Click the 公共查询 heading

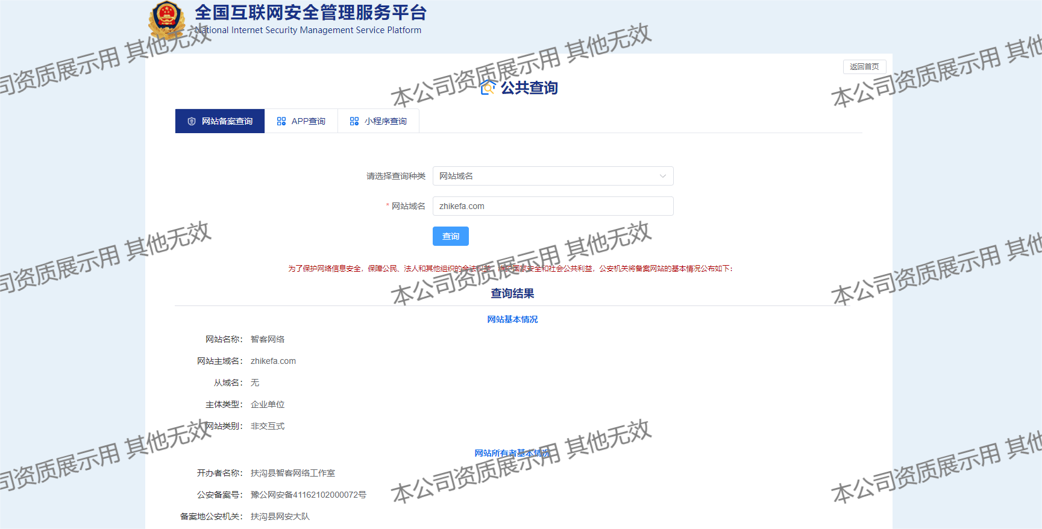tap(529, 88)
